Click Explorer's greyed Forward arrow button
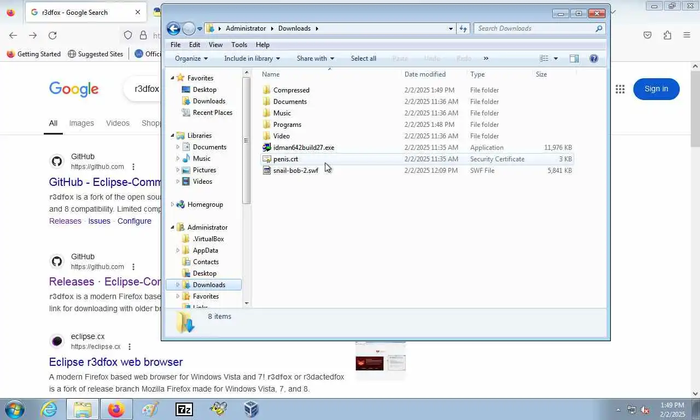This screenshot has height=420, width=700. pyautogui.click(x=189, y=28)
